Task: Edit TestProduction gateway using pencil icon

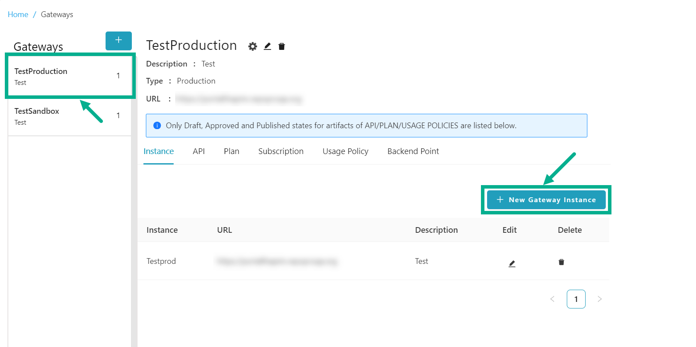Action: coord(267,46)
